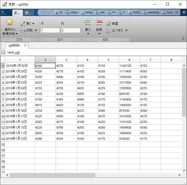
Task: Select column header 3
Action: tap(66, 60)
